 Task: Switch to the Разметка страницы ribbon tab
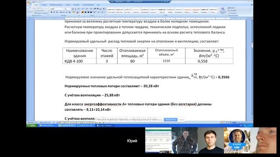click(56, 5)
